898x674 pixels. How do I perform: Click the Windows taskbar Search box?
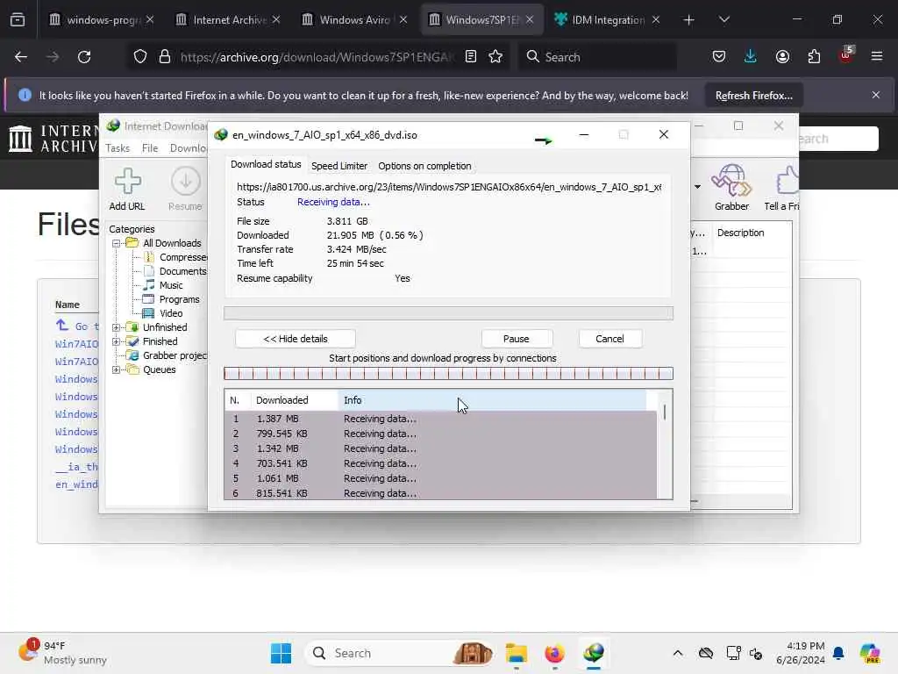(x=399, y=653)
